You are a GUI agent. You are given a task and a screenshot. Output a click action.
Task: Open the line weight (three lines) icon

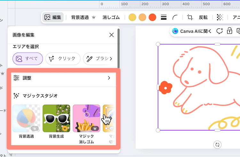pyautogui.click(x=164, y=17)
